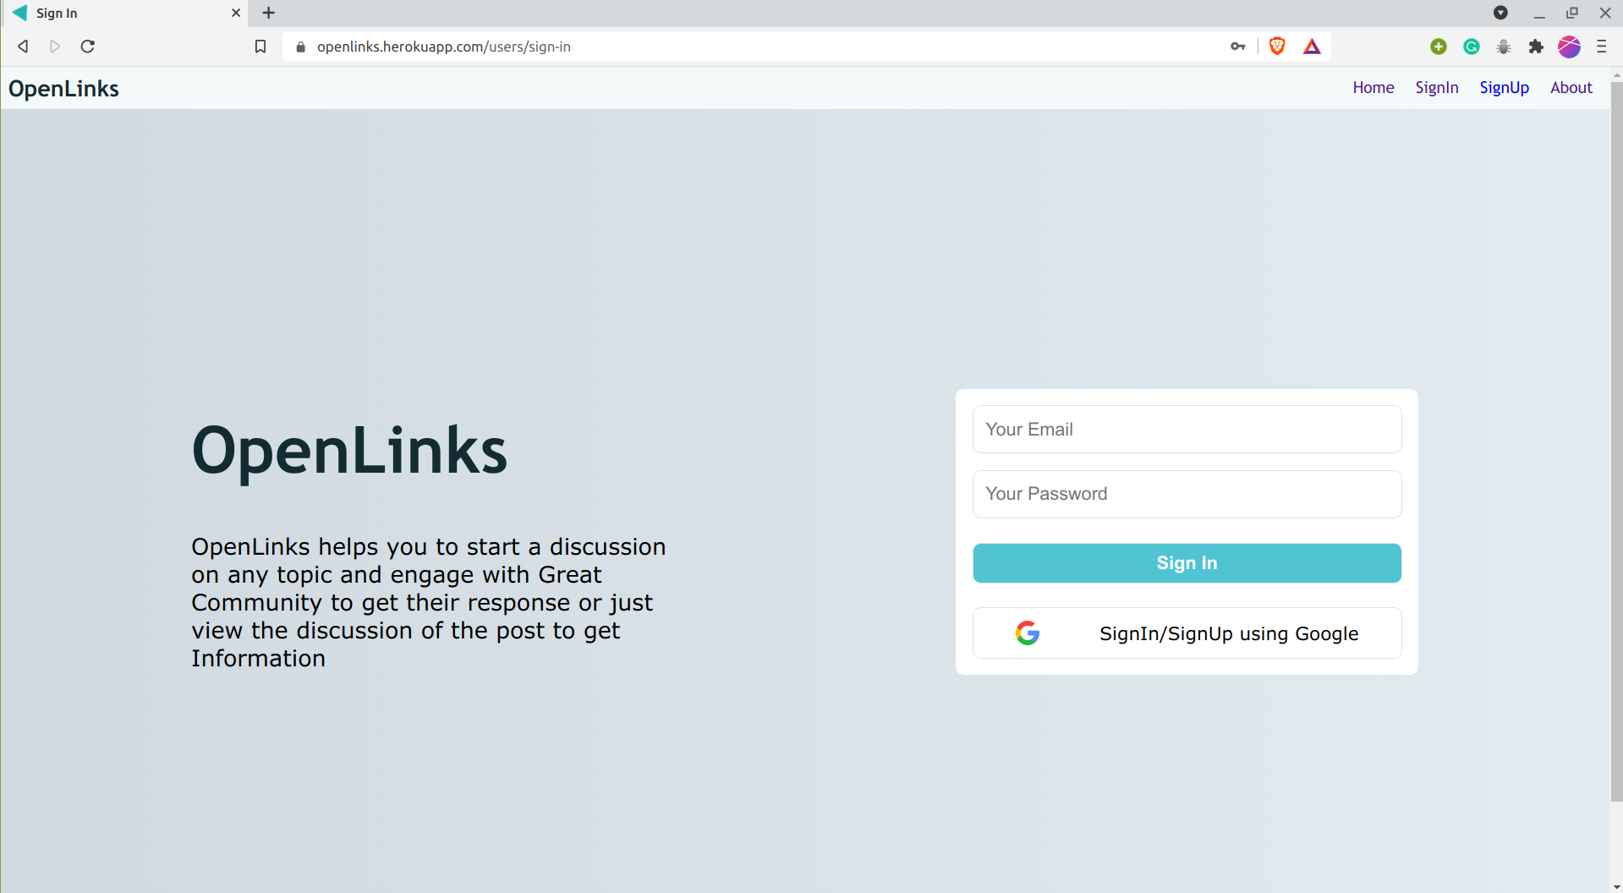Go back with the browser back arrow

(x=23, y=47)
